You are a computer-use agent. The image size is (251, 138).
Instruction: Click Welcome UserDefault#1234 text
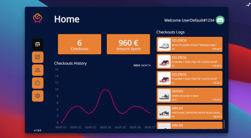pyautogui.click(x=189, y=20)
